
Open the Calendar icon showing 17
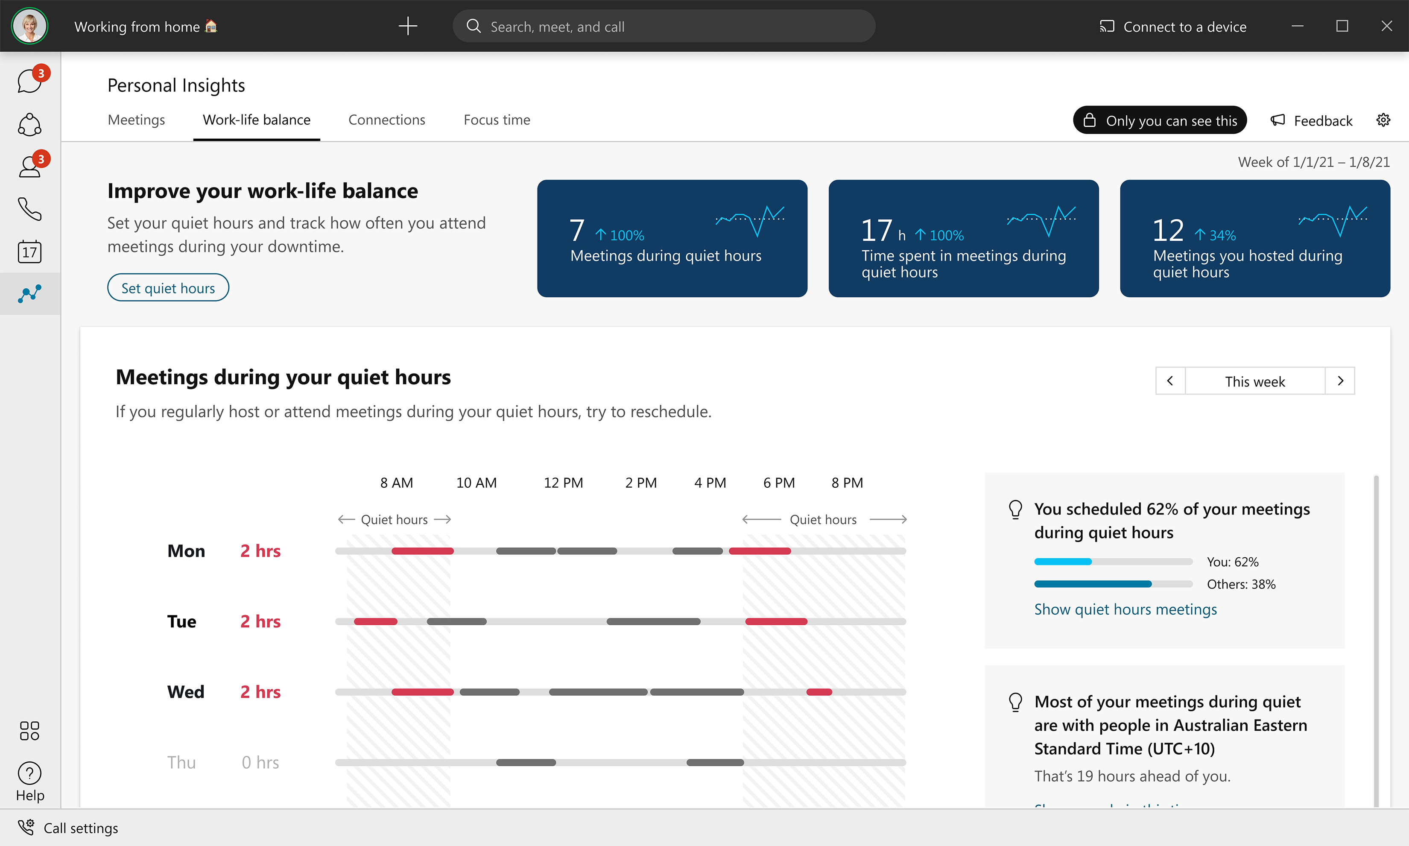(29, 252)
